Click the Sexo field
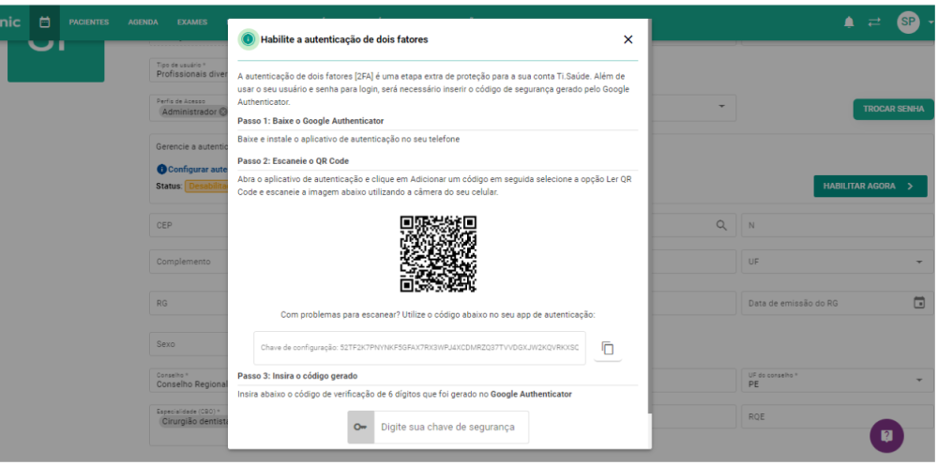The width and height of the screenshot is (938, 466). tap(189, 344)
